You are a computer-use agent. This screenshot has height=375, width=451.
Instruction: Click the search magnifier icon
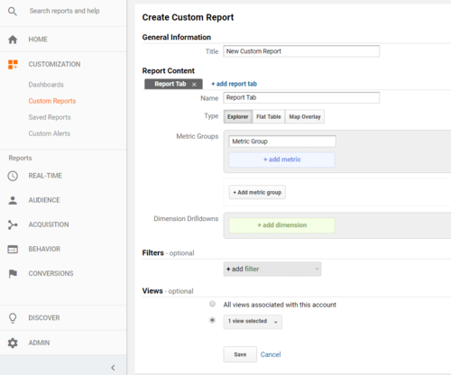tap(13, 12)
